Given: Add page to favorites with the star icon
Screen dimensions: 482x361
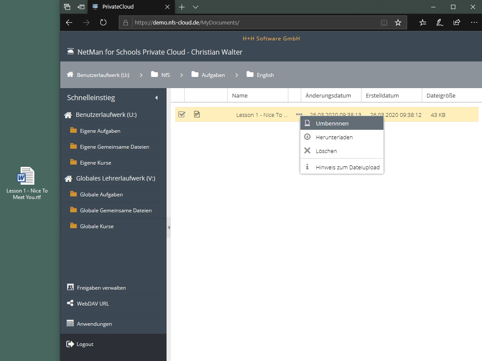Looking at the screenshot, I should [398, 23].
